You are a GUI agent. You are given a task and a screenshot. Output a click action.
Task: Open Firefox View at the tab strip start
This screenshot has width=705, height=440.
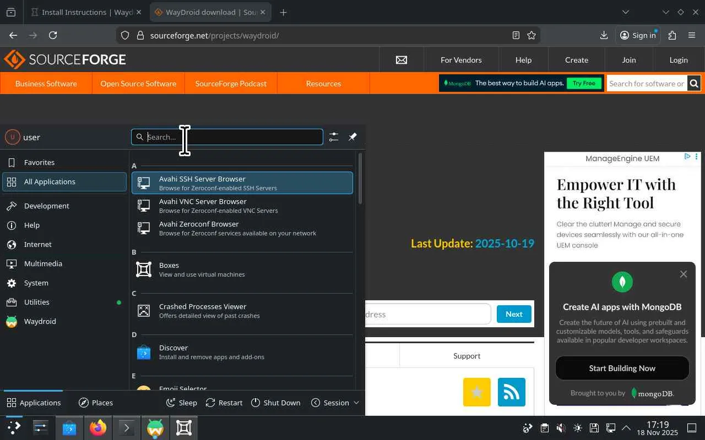[11, 12]
